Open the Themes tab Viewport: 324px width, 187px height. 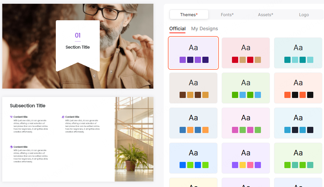click(x=189, y=15)
